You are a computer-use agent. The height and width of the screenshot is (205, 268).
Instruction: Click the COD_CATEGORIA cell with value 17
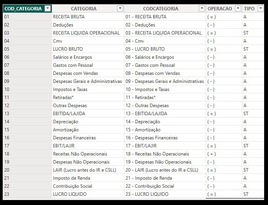click(x=7, y=146)
